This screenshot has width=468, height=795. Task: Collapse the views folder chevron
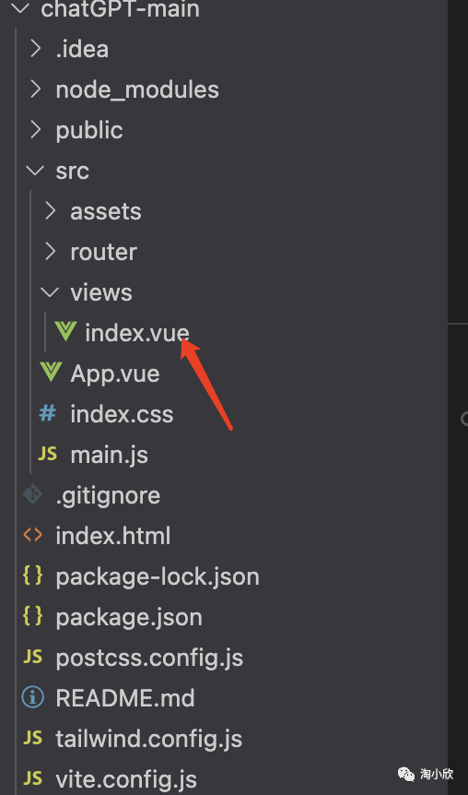(50, 292)
